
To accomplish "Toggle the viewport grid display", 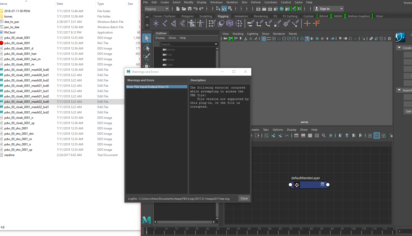I will [264, 39].
